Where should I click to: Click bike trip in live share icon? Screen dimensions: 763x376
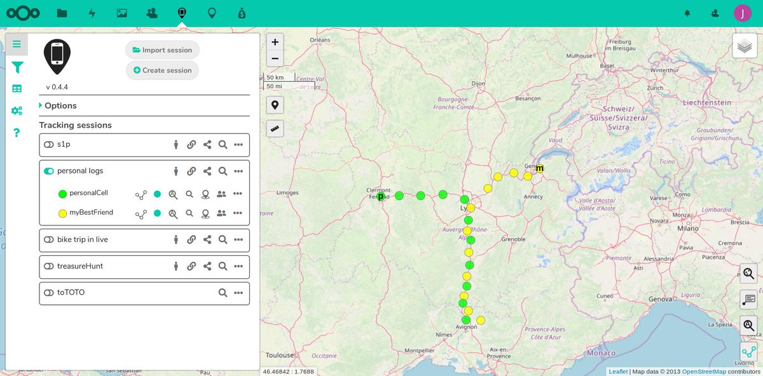[207, 240]
